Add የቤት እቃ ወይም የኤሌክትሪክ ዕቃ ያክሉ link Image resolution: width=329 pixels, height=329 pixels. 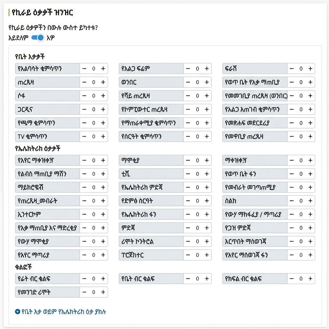64,312
